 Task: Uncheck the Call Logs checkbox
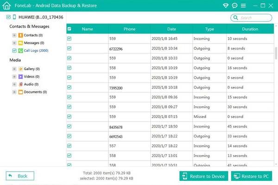tap(14, 51)
